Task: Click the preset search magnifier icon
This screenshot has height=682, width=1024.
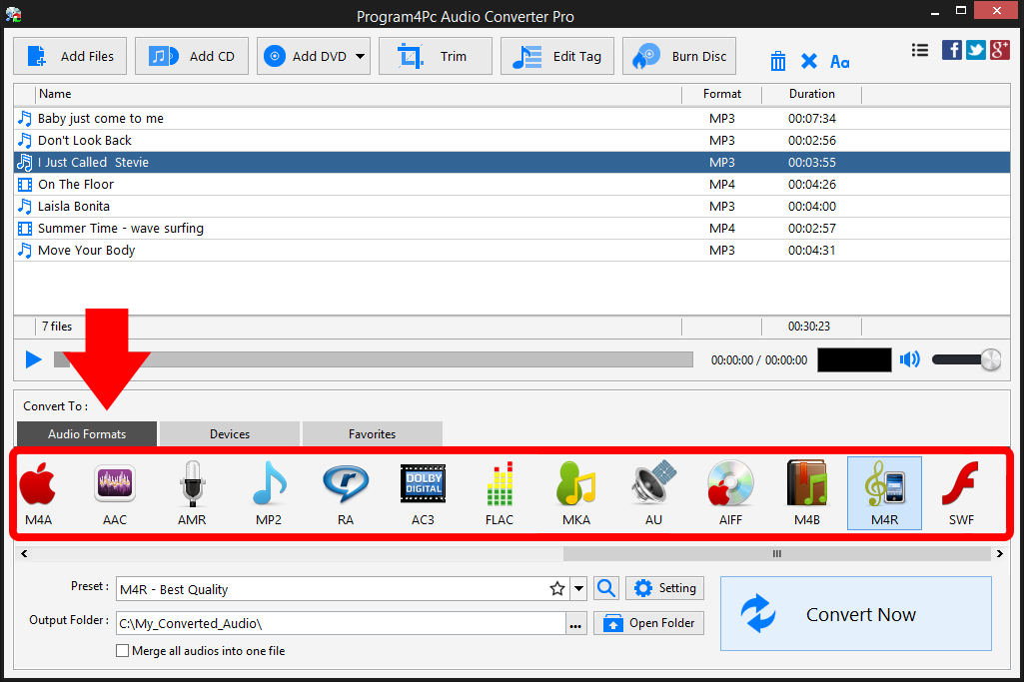Action: click(606, 589)
